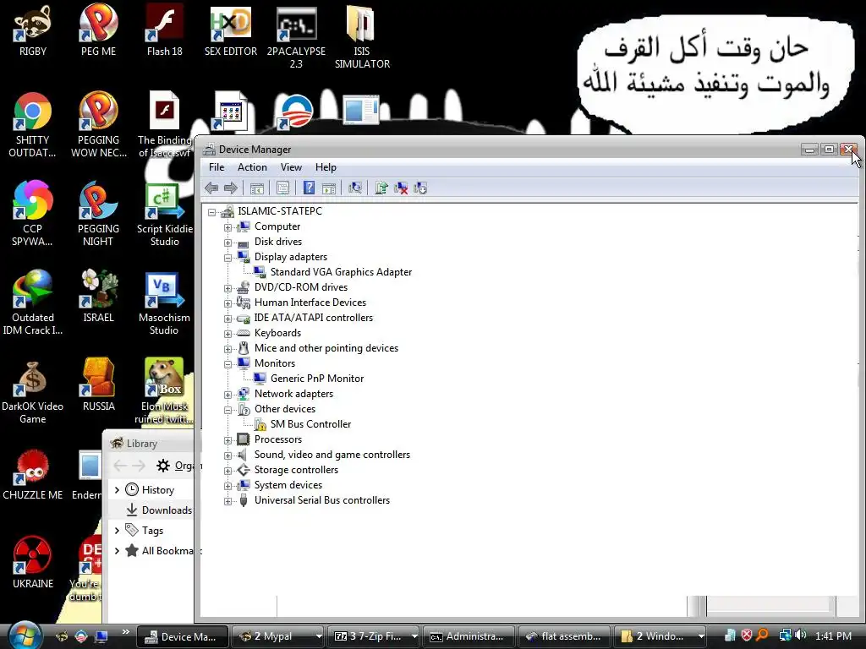
Task: Select Generic PnP Monitor device
Action: [x=317, y=379]
